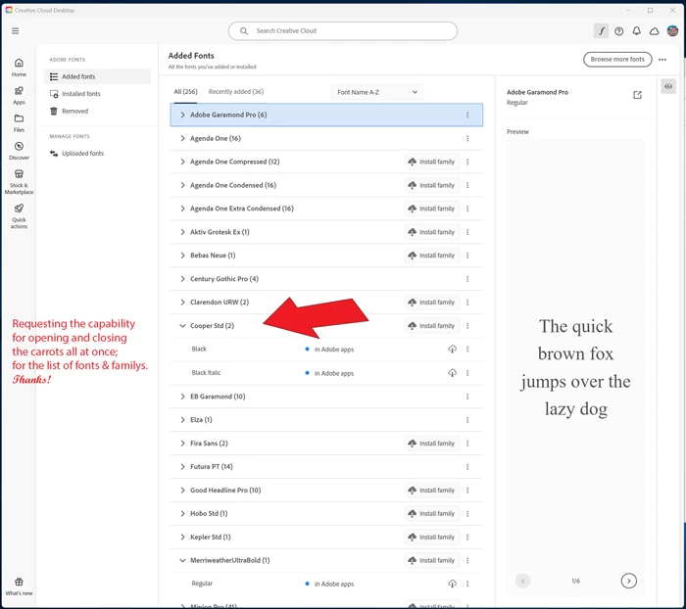Install family for Hobo Std

(432, 514)
